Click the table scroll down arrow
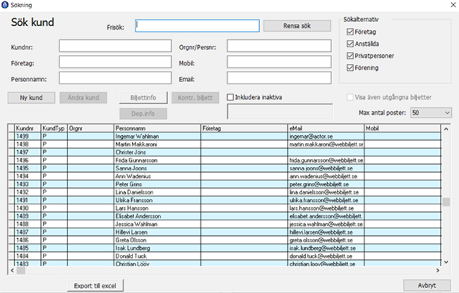This screenshot has height=293, width=459. click(446, 262)
